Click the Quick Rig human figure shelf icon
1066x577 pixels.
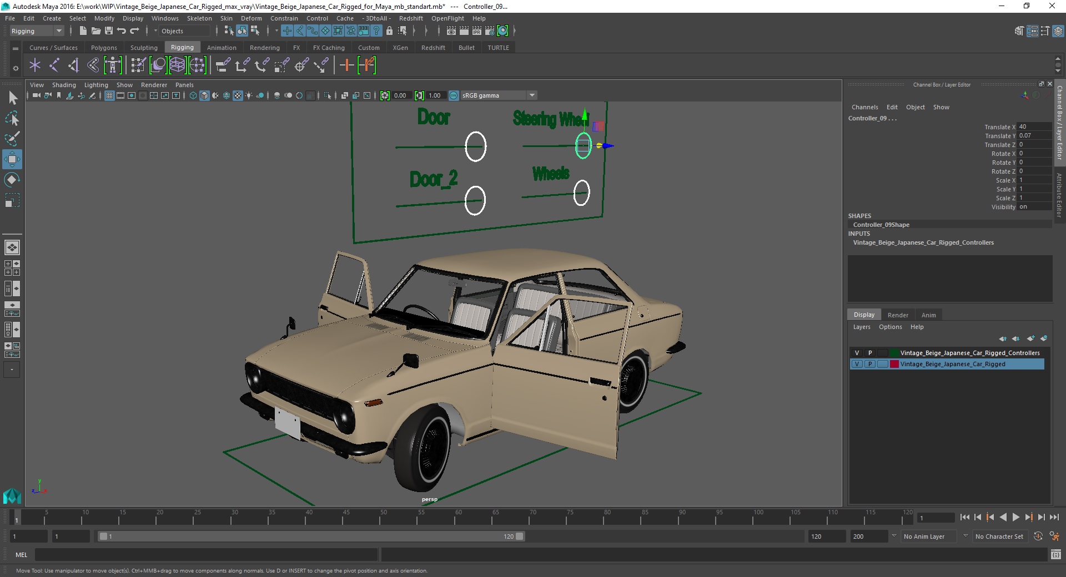click(113, 65)
